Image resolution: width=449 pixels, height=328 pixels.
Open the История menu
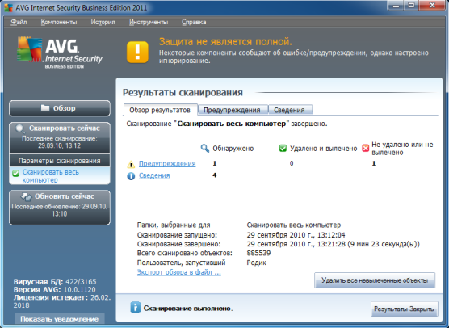click(x=103, y=22)
